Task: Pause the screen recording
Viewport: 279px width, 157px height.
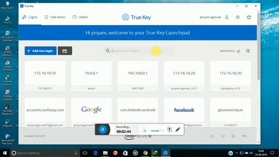Action: click(x=103, y=130)
